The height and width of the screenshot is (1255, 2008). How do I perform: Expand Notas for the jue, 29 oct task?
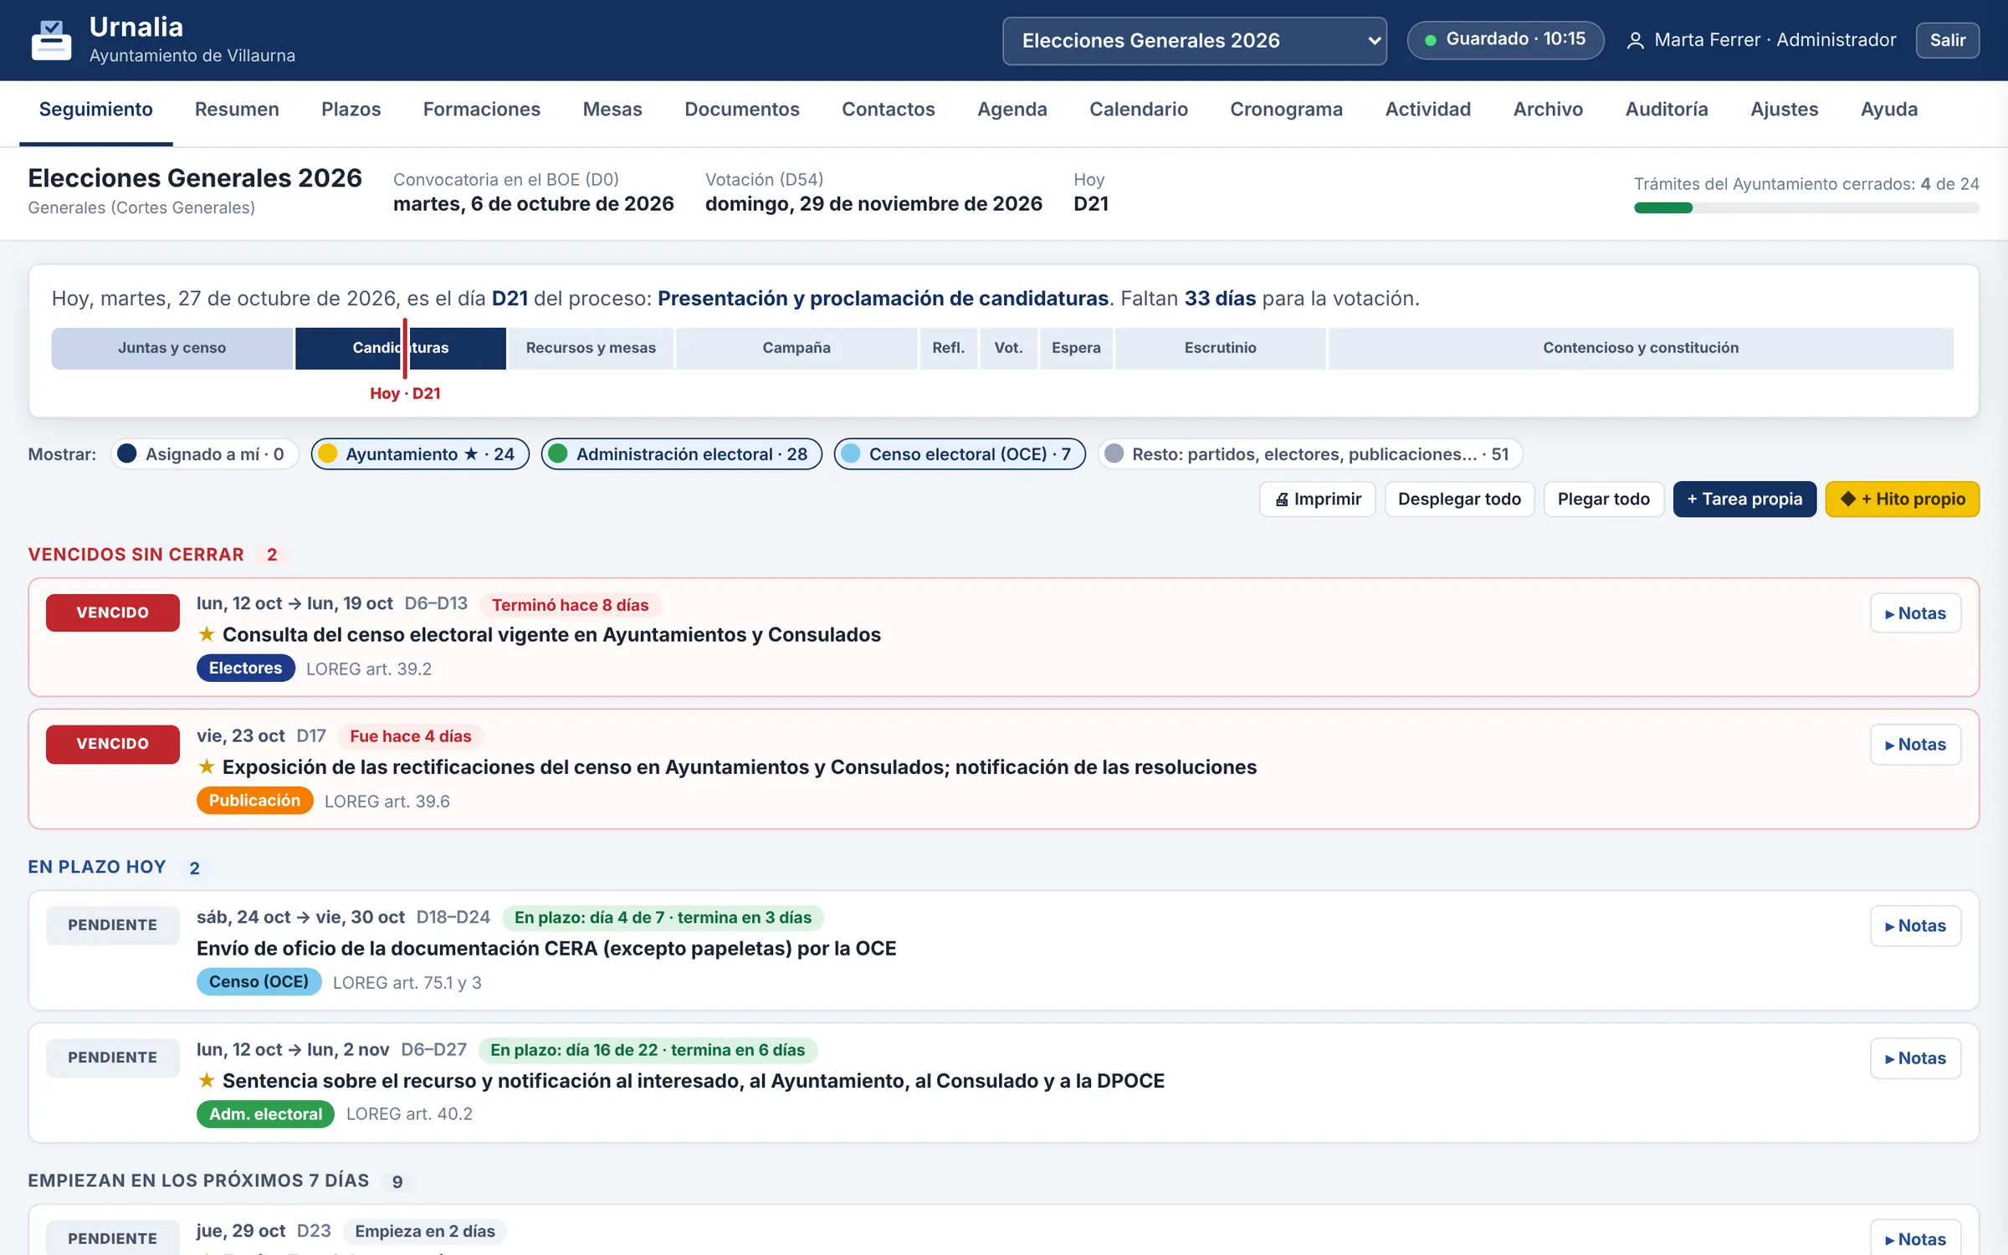click(x=1915, y=1238)
